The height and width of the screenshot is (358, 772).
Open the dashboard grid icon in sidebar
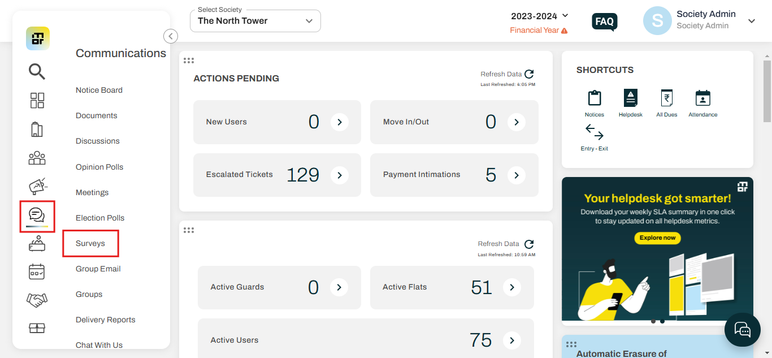pyautogui.click(x=37, y=101)
